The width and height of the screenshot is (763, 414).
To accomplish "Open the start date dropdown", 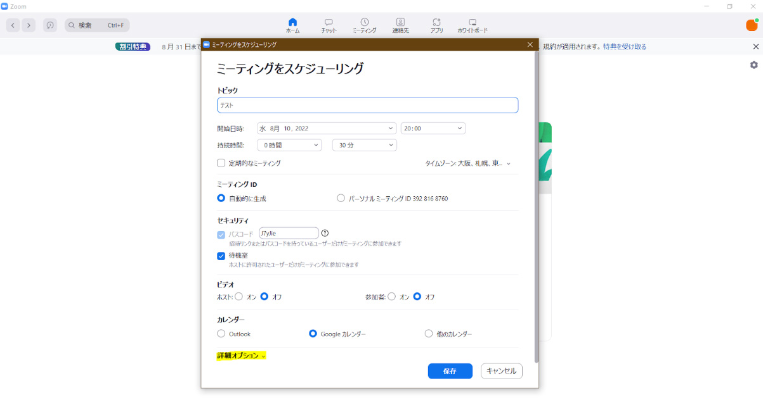I will pos(327,129).
